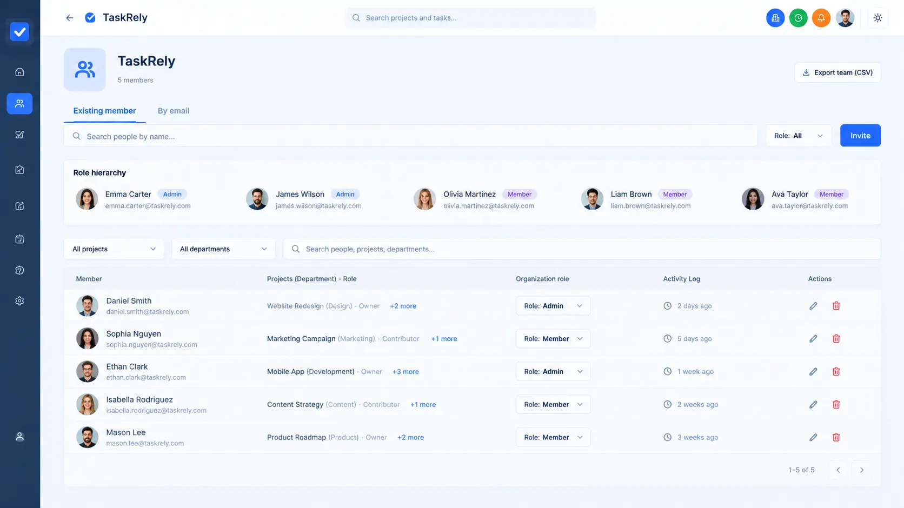
Task: Open the home icon in sidebar
Action: (x=19, y=72)
